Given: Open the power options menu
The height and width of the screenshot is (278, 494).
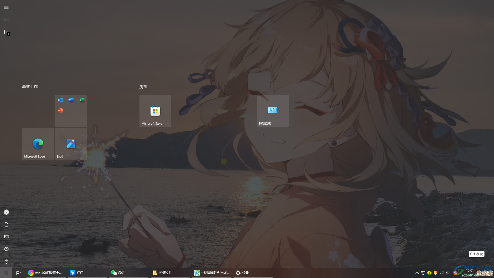Looking at the screenshot, I should (x=6, y=262).
